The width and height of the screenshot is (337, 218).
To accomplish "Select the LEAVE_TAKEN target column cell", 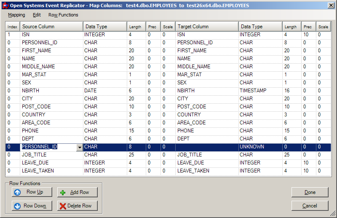I will point(207,171).
